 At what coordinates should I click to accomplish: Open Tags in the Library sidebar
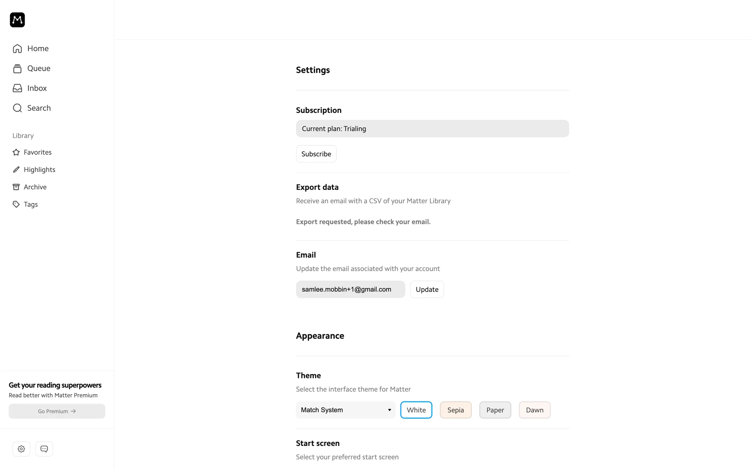(31, 204)
